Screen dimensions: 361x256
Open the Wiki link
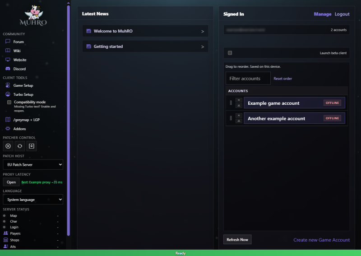(x=17, y=51)
